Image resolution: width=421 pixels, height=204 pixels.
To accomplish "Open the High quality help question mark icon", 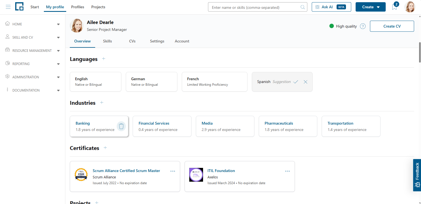I will [x=363, y=26].
